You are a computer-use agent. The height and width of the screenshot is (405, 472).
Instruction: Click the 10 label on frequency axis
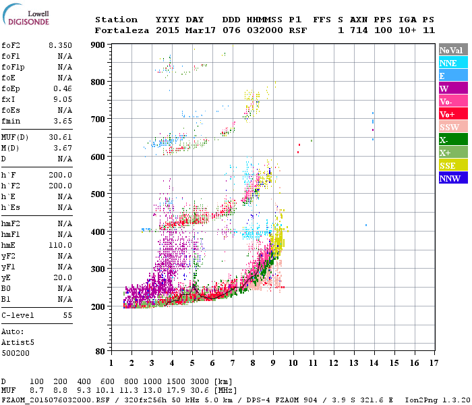(x=293, y=363)
